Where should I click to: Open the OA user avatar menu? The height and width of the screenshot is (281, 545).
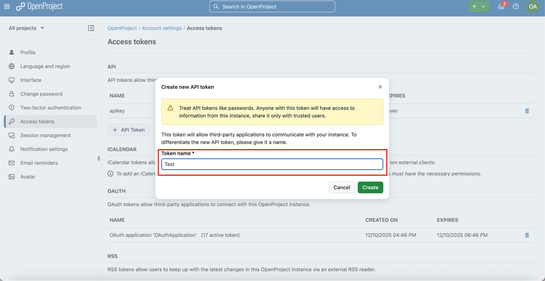pos(533,6)
